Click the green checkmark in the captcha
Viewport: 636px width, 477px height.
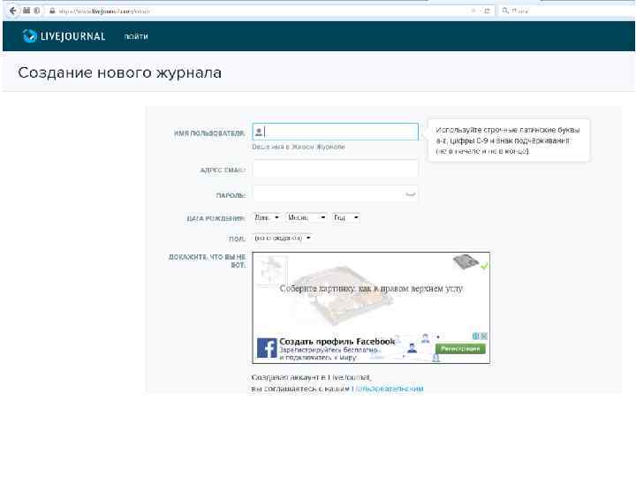484,267
